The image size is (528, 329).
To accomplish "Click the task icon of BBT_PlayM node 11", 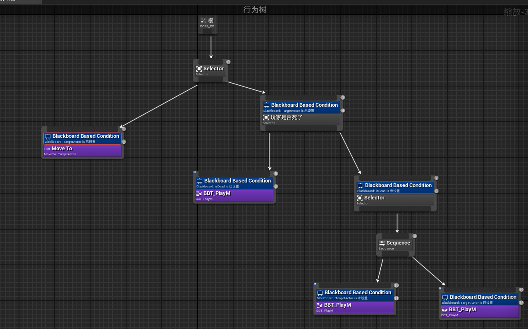I will tap(319, 305).
